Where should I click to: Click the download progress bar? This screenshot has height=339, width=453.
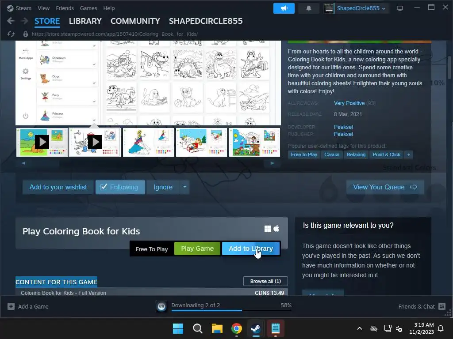click(231, 310)
